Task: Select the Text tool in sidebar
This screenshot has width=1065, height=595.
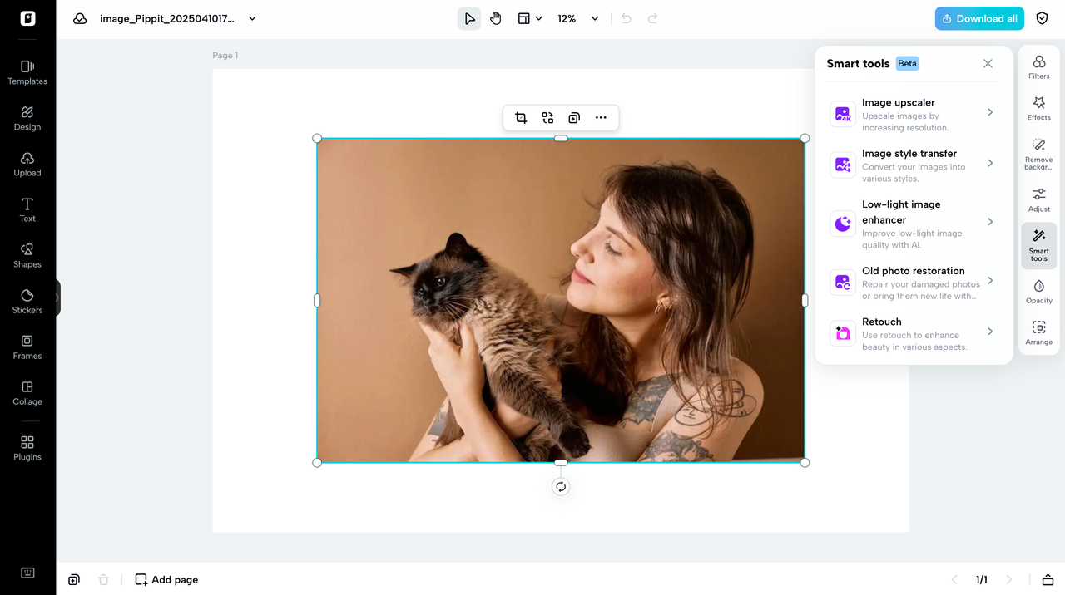Action: click(27, 209)
